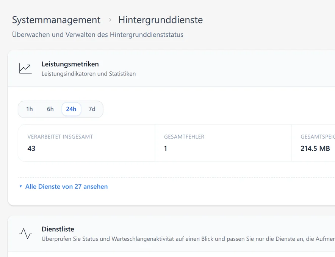The image size is (335, 257).
Task: Select the 1h time range
Action: 30,109
